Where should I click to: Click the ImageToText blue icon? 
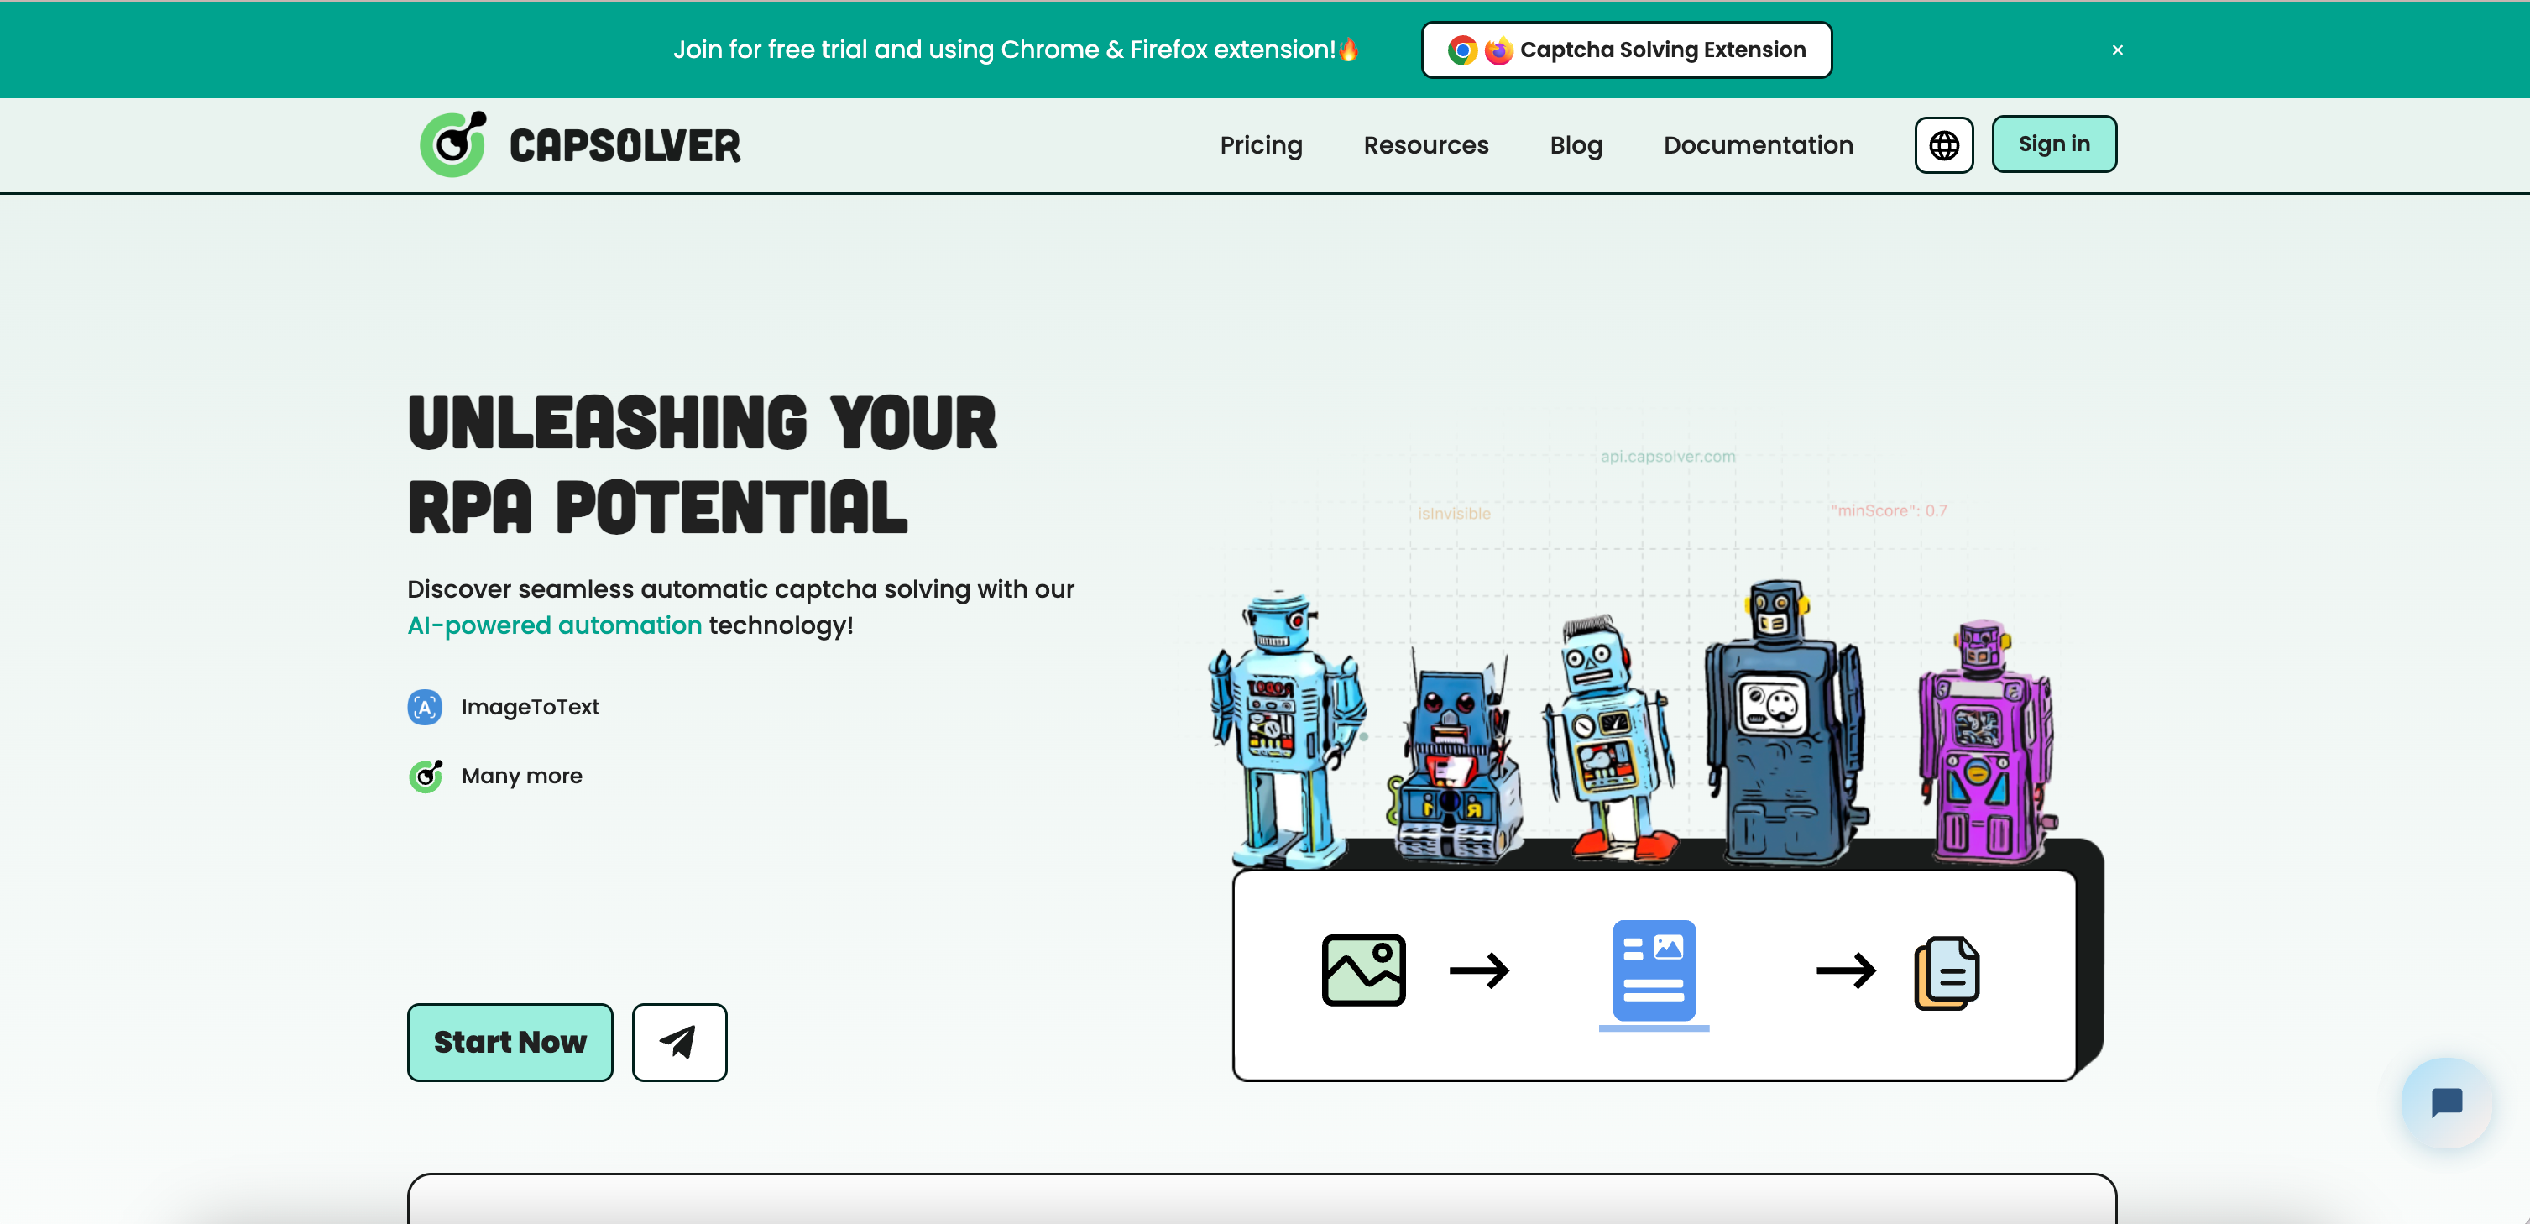pos(424,708)
